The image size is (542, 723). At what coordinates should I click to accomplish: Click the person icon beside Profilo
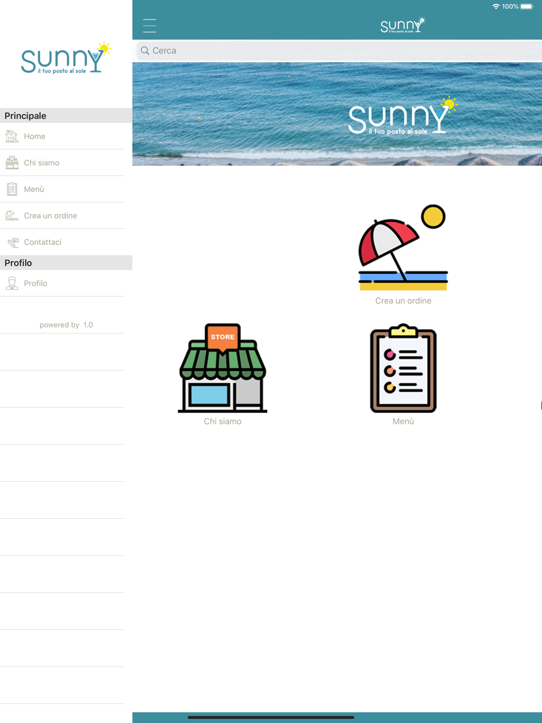tap(12, 283)
